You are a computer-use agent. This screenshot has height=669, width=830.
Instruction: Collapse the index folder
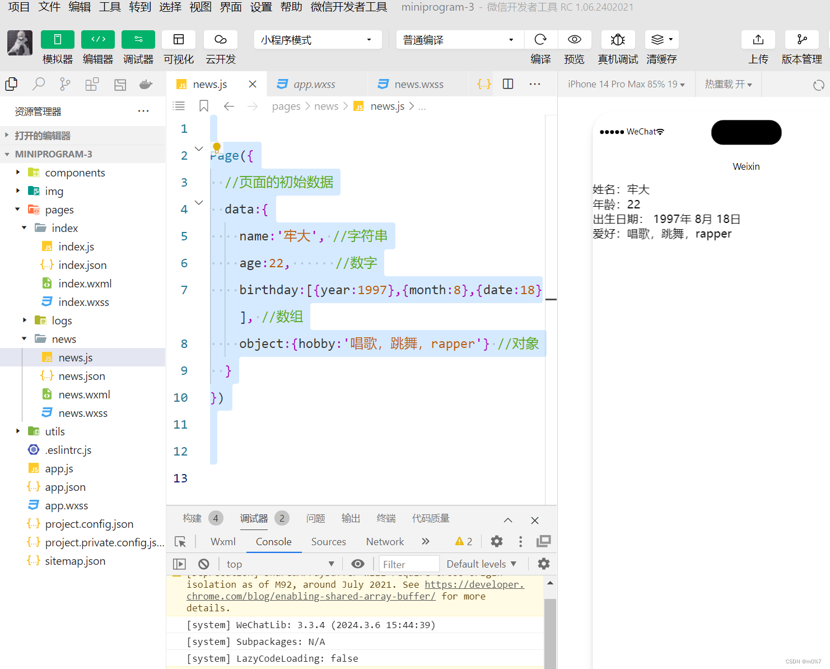[x=83, y=228]
